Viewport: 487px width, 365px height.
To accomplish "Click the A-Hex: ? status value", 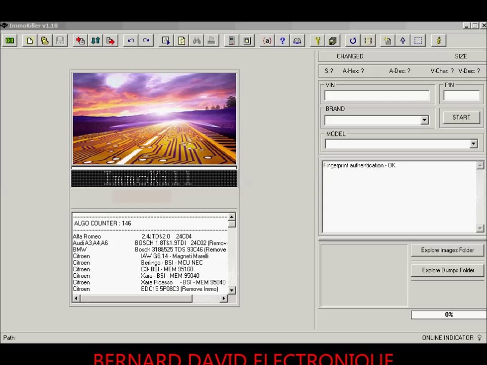I will (x=353, y=71).
